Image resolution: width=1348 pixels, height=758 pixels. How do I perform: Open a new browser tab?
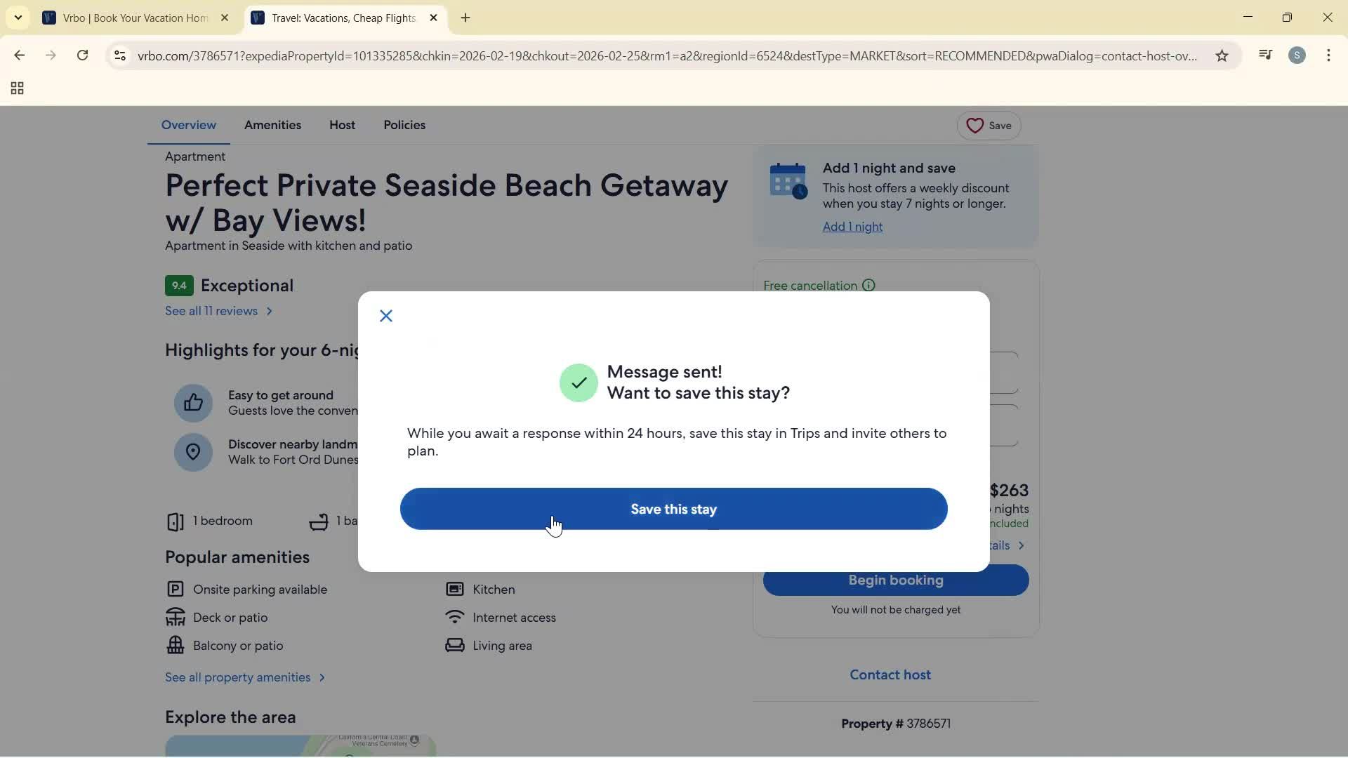tap(465, 18)
